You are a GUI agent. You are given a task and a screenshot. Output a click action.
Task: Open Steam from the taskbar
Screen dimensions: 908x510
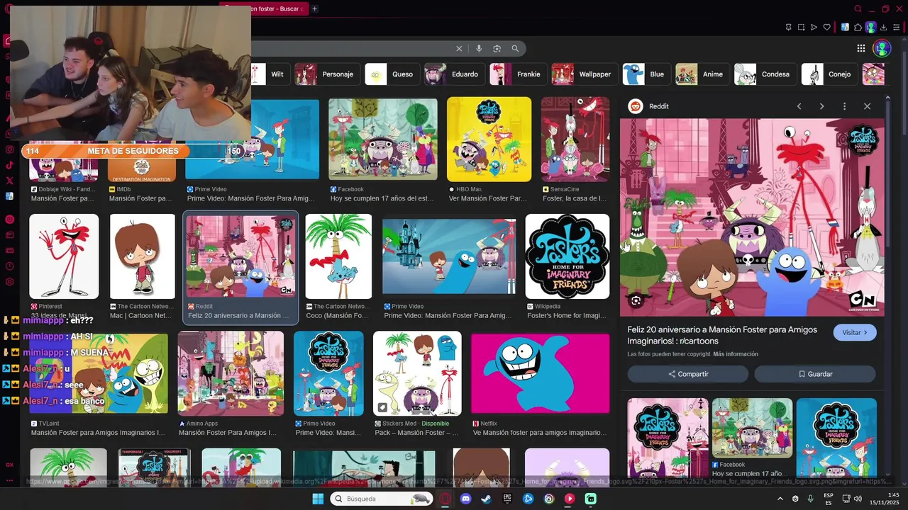pos(487,499)
